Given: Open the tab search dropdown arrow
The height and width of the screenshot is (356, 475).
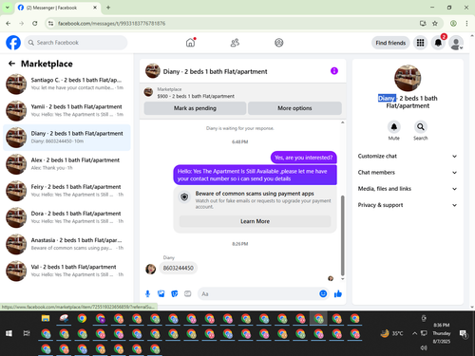Looking at the screenshot, I should [8, 8].
